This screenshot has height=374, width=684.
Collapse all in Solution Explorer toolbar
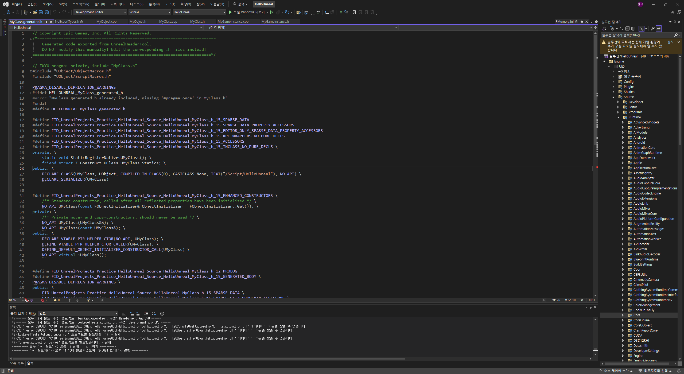click(627, 29)
